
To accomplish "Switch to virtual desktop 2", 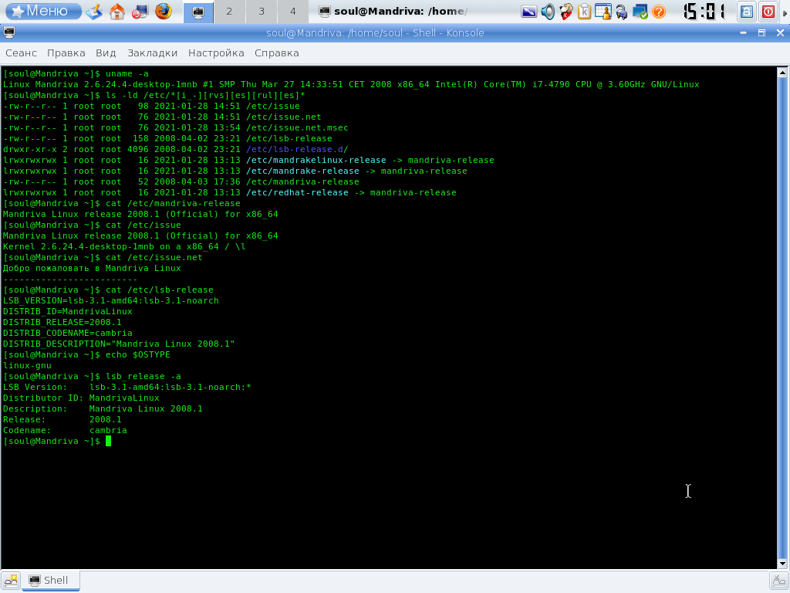I will pyautogui.click(x=229, y=12).
